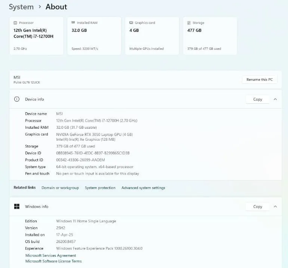Open Domain or workgroup link

pyautogui.click(x=60, y=188)
